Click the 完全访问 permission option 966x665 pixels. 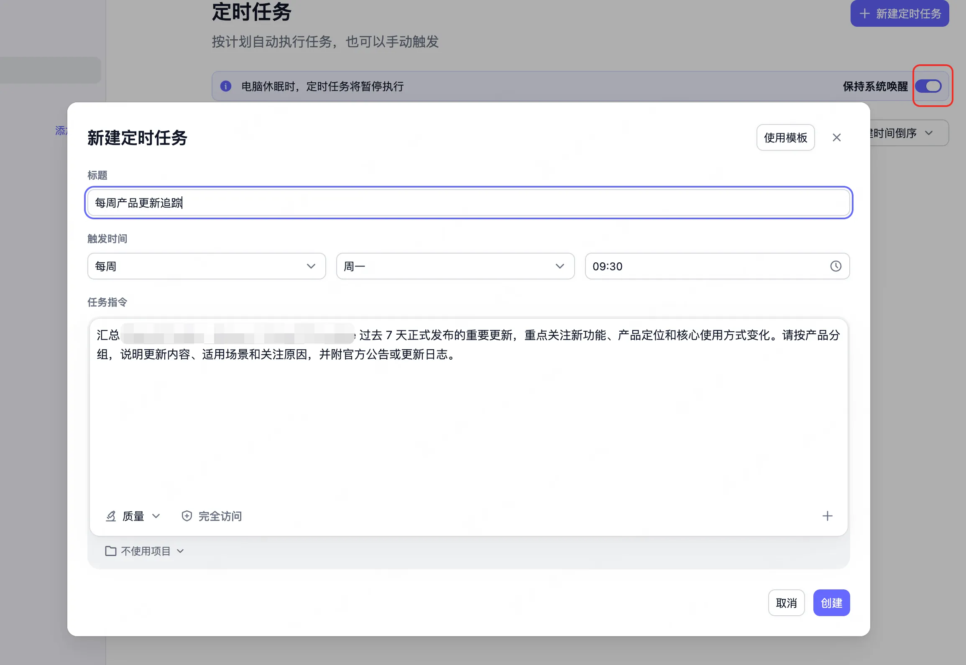coord(212,516)
